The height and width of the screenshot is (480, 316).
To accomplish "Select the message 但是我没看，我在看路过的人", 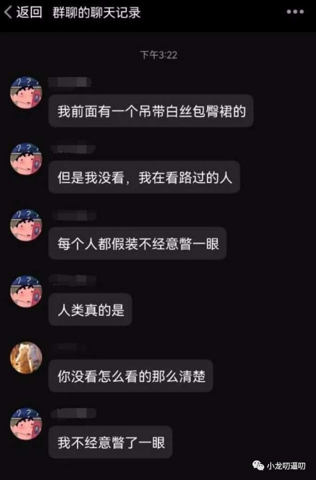I will (x=144, y=177).
